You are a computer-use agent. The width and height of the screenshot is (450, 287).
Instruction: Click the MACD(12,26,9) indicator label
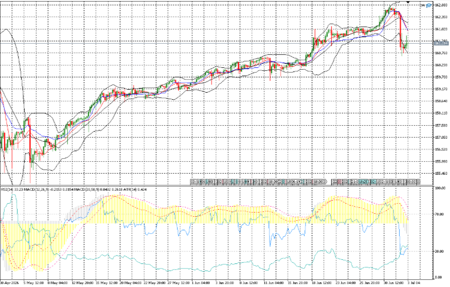click(x=37, y=189)
